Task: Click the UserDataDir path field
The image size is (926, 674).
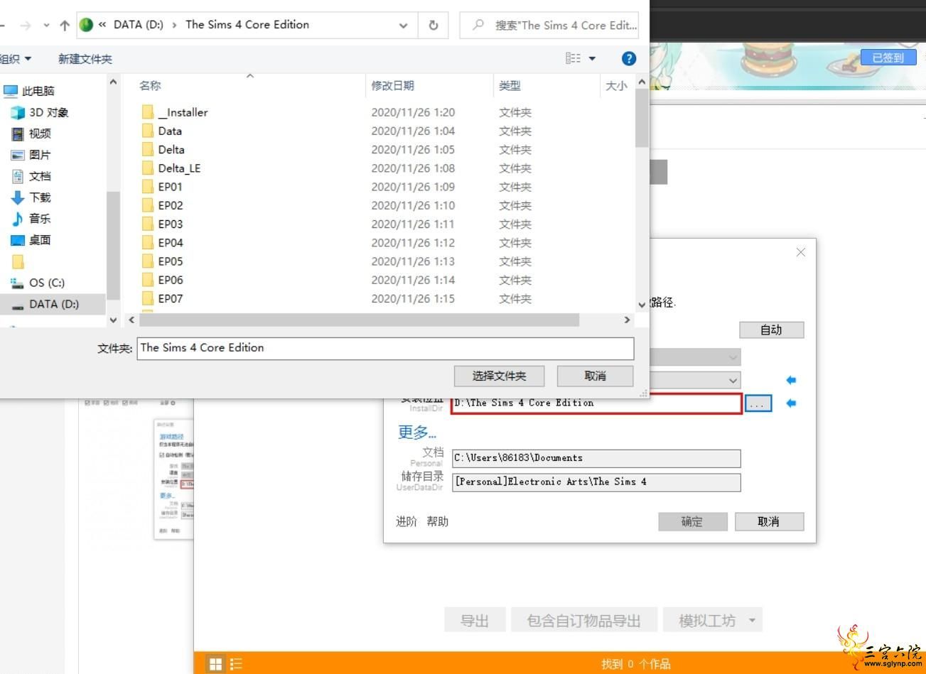Action: 596,482
